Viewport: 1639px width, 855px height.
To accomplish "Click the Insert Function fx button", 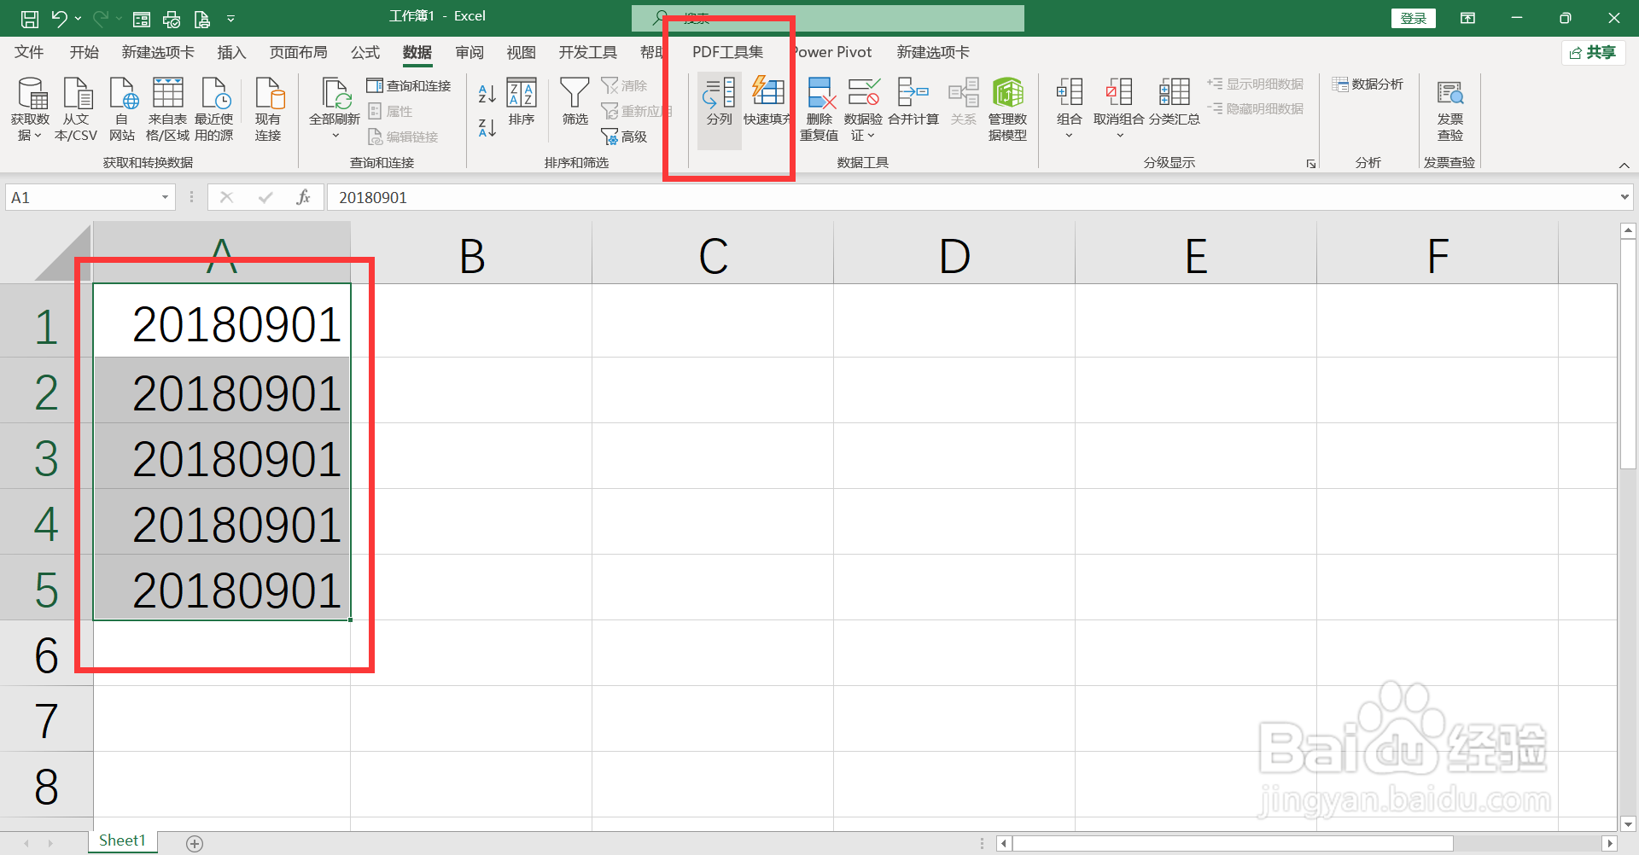I will pos(303,197).
